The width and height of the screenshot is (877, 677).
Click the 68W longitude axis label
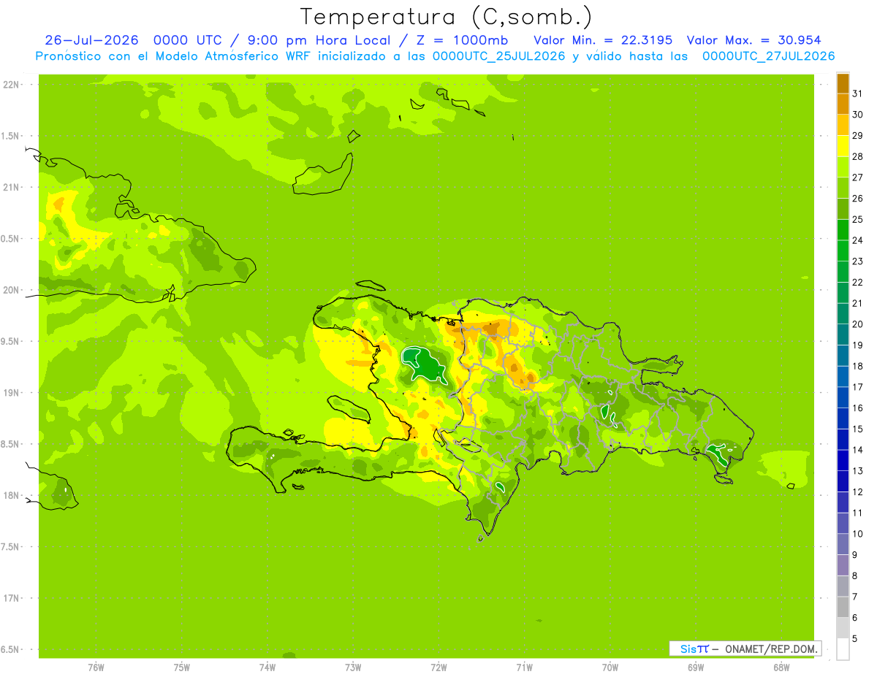pos(781,668)
